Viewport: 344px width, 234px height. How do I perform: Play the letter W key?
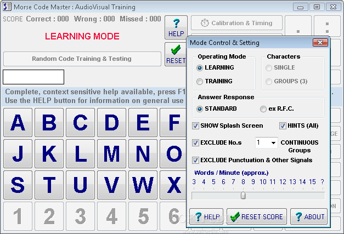pos(143,185)
